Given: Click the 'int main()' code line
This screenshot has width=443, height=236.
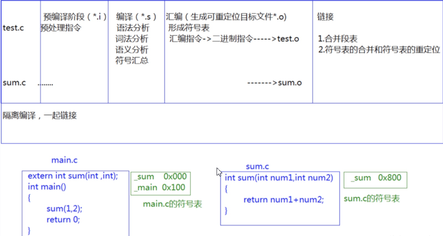Looking at the screenshot, I should pos(47,187).
